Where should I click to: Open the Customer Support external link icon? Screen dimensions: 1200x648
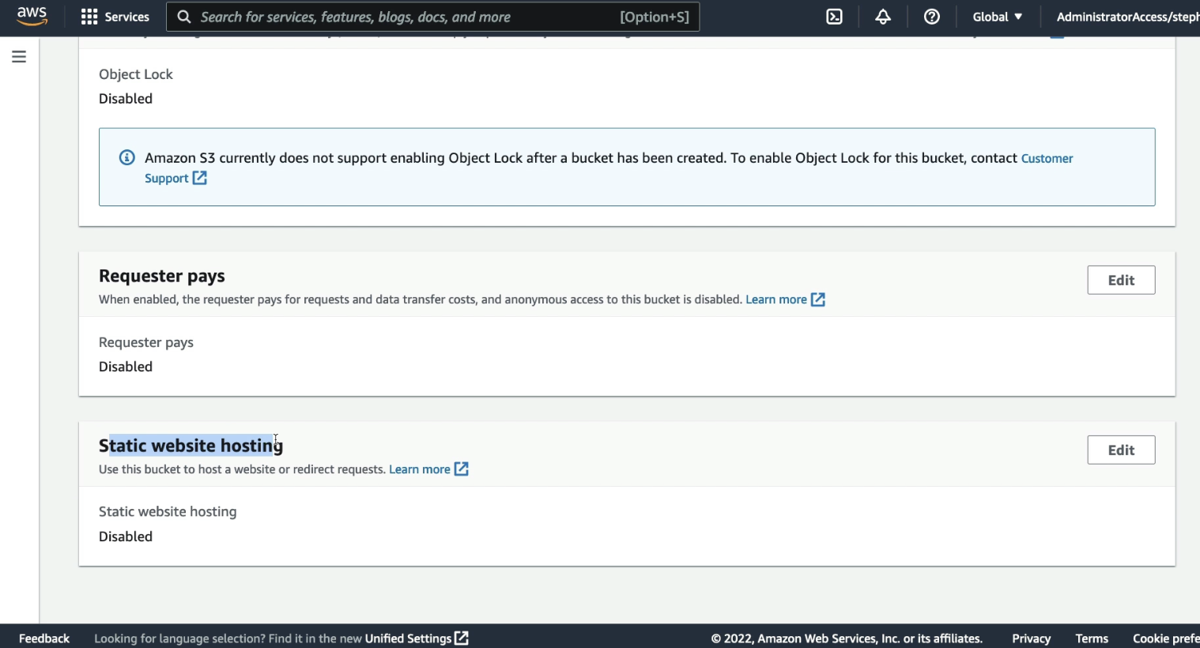click(200, 179)
